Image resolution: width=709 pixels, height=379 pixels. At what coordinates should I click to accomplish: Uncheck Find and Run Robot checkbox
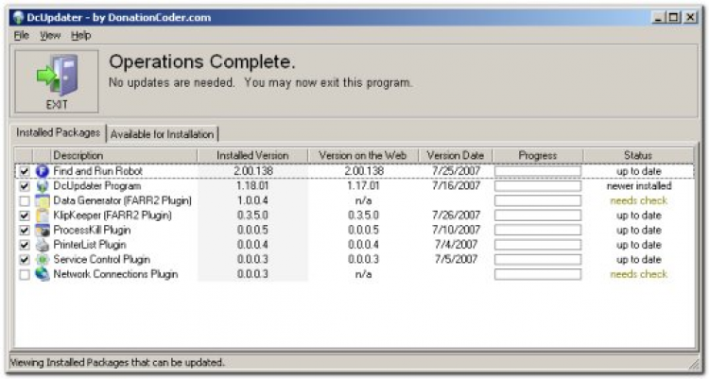25,171
